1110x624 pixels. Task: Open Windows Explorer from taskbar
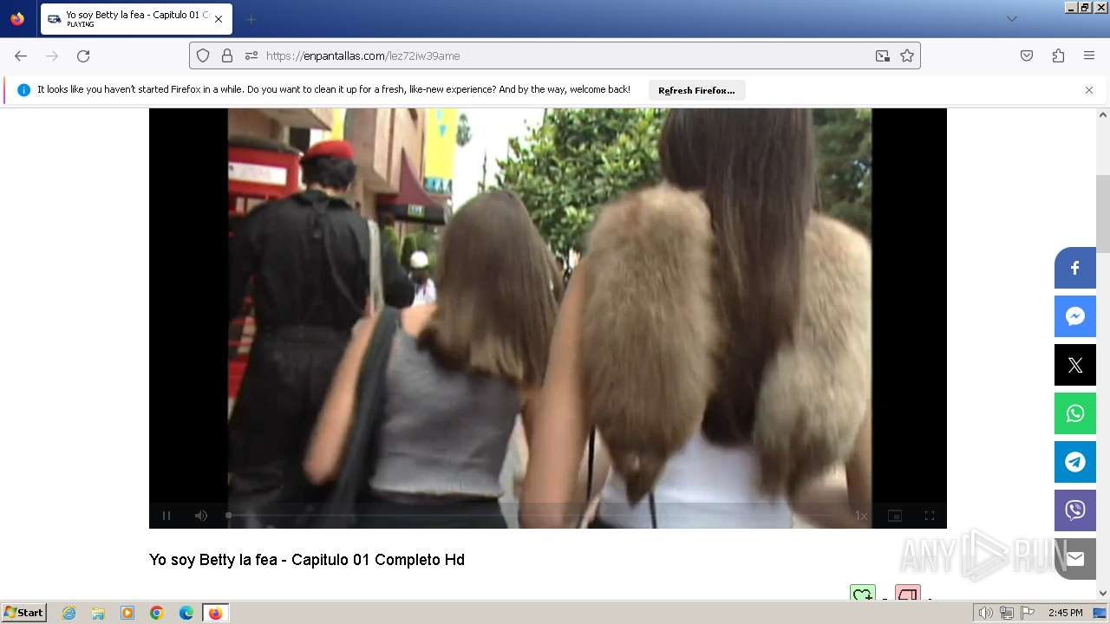tap(98, 613)
